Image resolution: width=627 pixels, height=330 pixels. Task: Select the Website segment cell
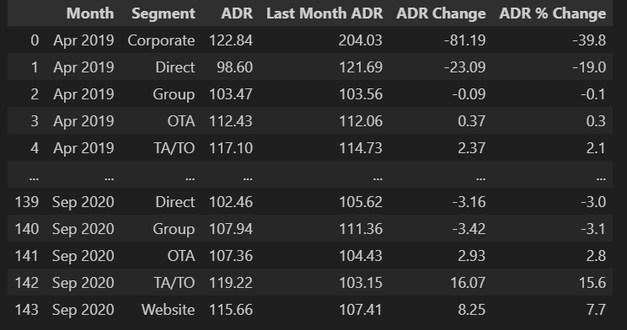click(168, 310)
